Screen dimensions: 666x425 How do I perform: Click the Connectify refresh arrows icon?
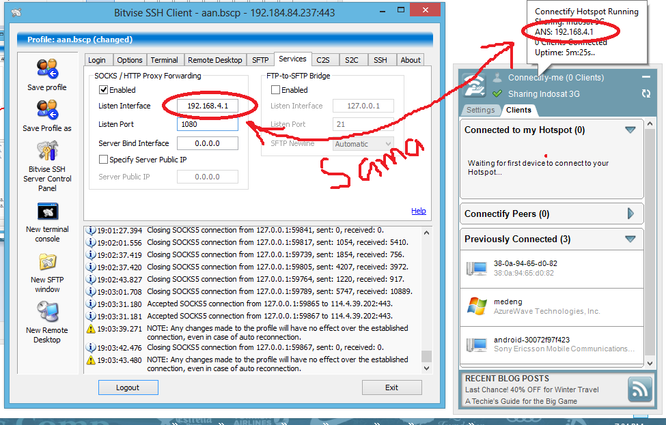coord(646,93)
